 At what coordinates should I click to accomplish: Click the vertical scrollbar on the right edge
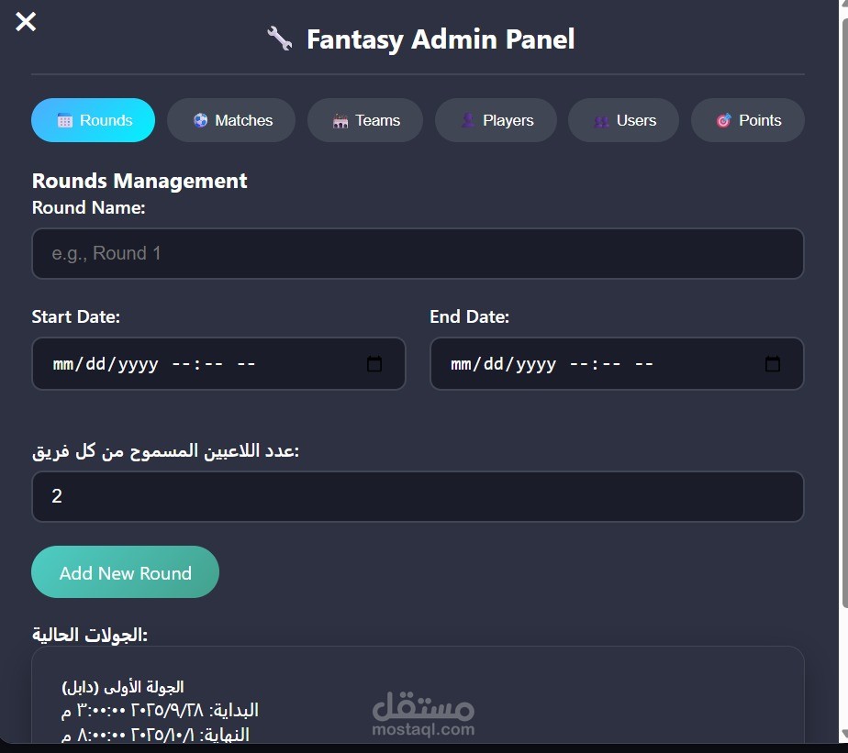[843, 367]
